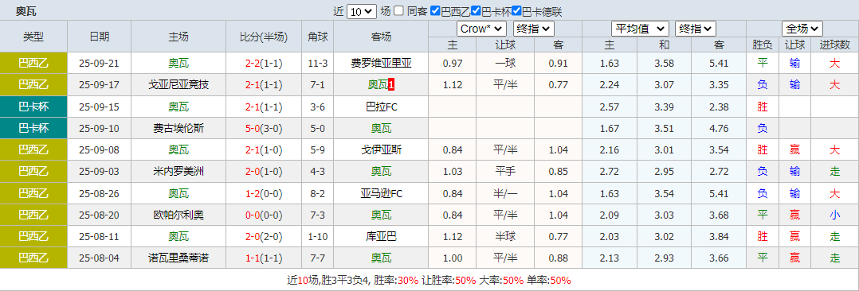This screenshot has width=859, height=291.
Task: Click result 胜 in the 25-09-15 row
Action: [763, 107]
